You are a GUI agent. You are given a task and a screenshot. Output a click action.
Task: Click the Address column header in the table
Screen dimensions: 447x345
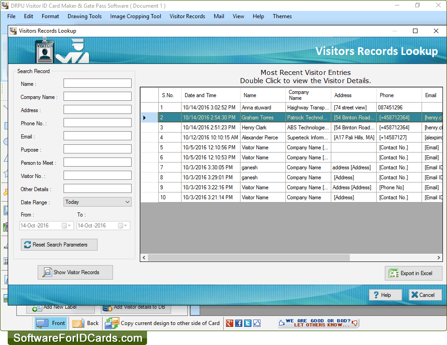point(354,95)
